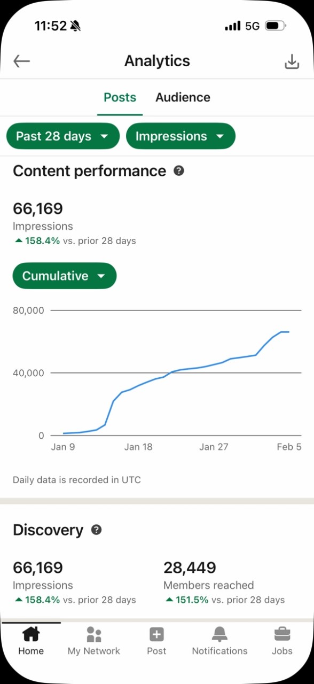Switch to the Audience tab
This screenshot has width=314, height=684.
(183, 97)
